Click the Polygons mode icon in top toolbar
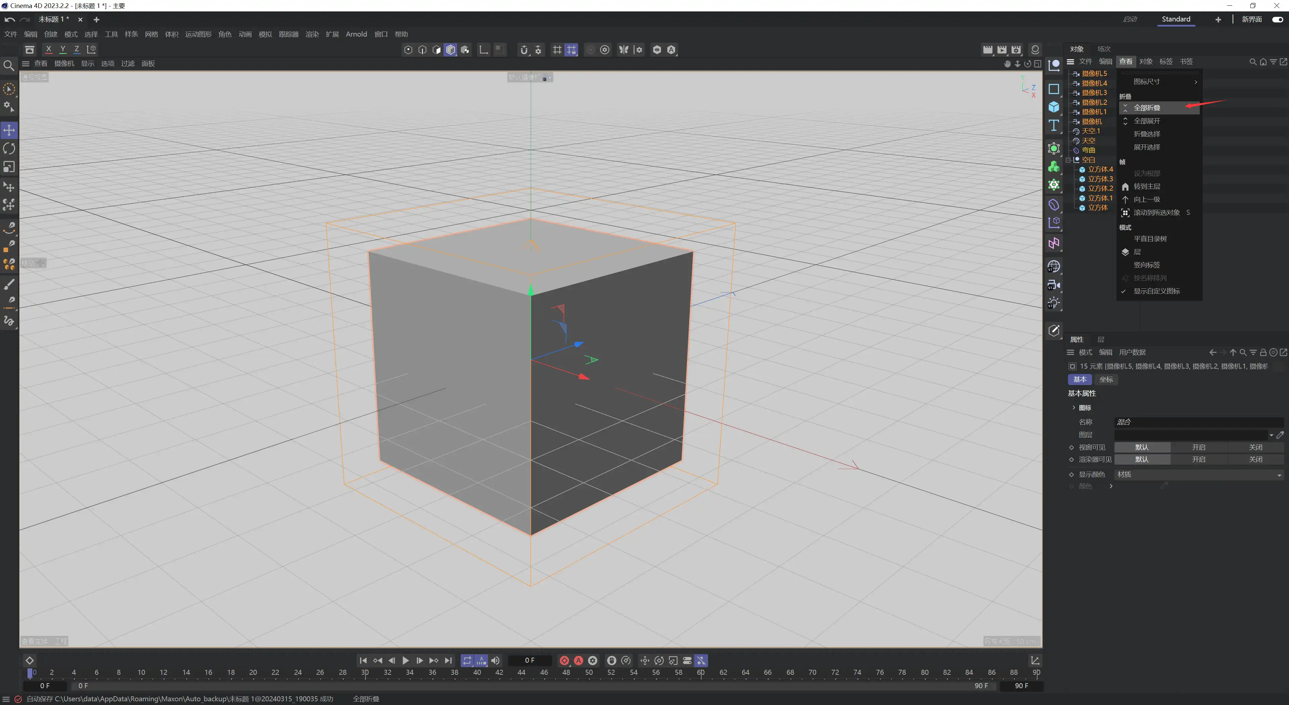 pyautogui.click(x=436, y=50)
